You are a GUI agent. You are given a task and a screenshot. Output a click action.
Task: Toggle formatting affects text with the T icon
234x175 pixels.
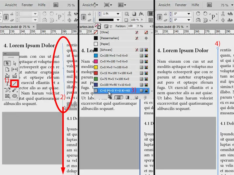point(111,26)
